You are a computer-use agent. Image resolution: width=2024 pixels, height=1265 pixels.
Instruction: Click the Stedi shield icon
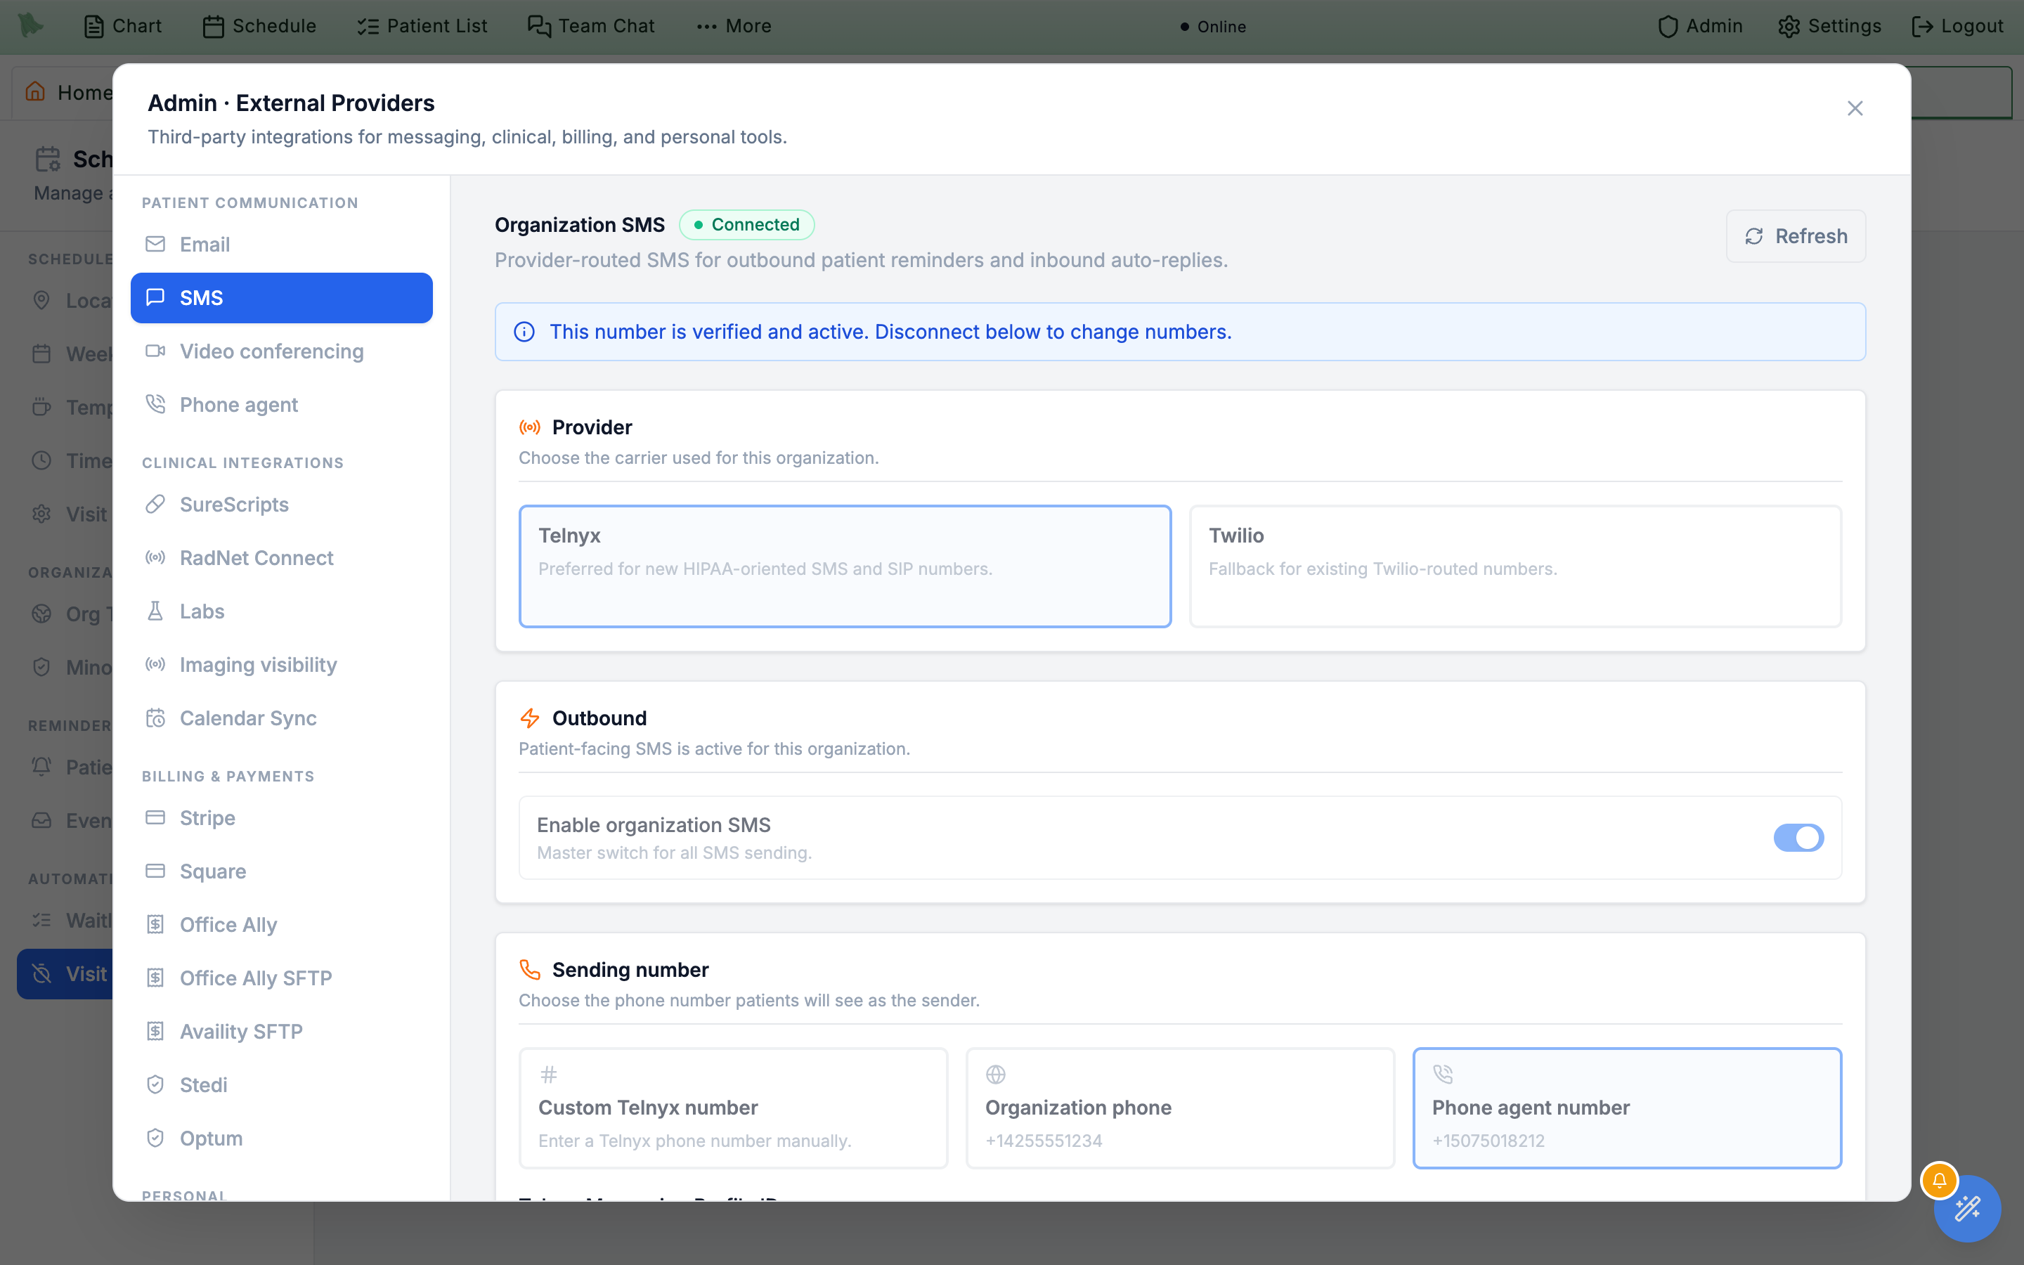point(155,1084)
